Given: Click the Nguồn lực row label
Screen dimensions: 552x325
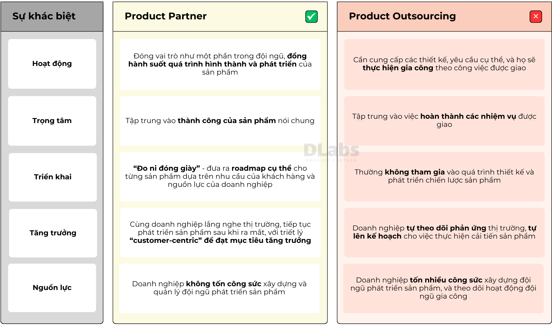Looking at the screenshot, I should click(52, 288).
